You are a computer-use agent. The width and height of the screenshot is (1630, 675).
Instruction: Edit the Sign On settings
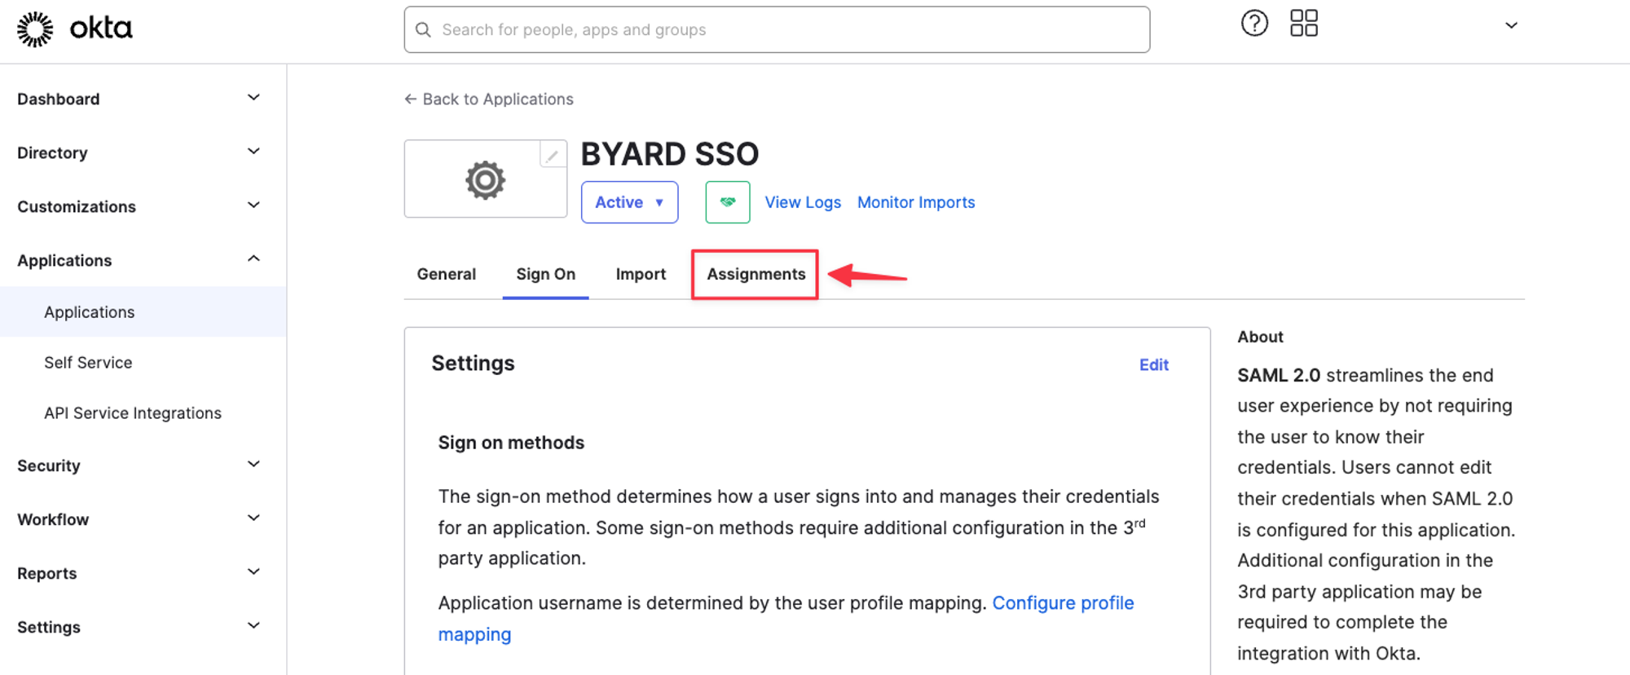(x=1153, y=364)
